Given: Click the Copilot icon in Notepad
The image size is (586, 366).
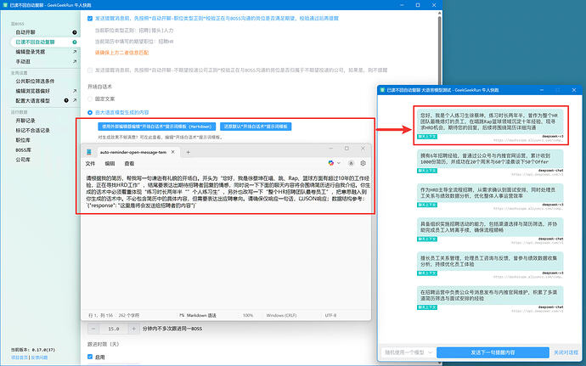Looking at the screenshot, I should coord(330,163).
